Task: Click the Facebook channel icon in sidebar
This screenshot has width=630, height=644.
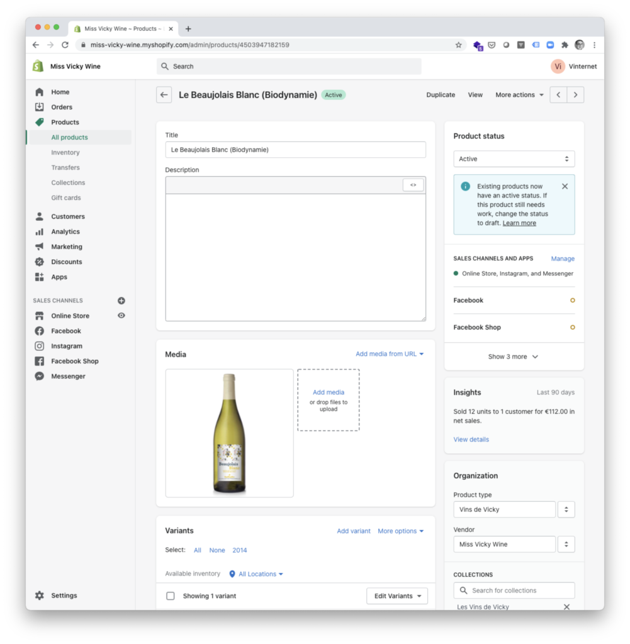Action: (40, 331)
